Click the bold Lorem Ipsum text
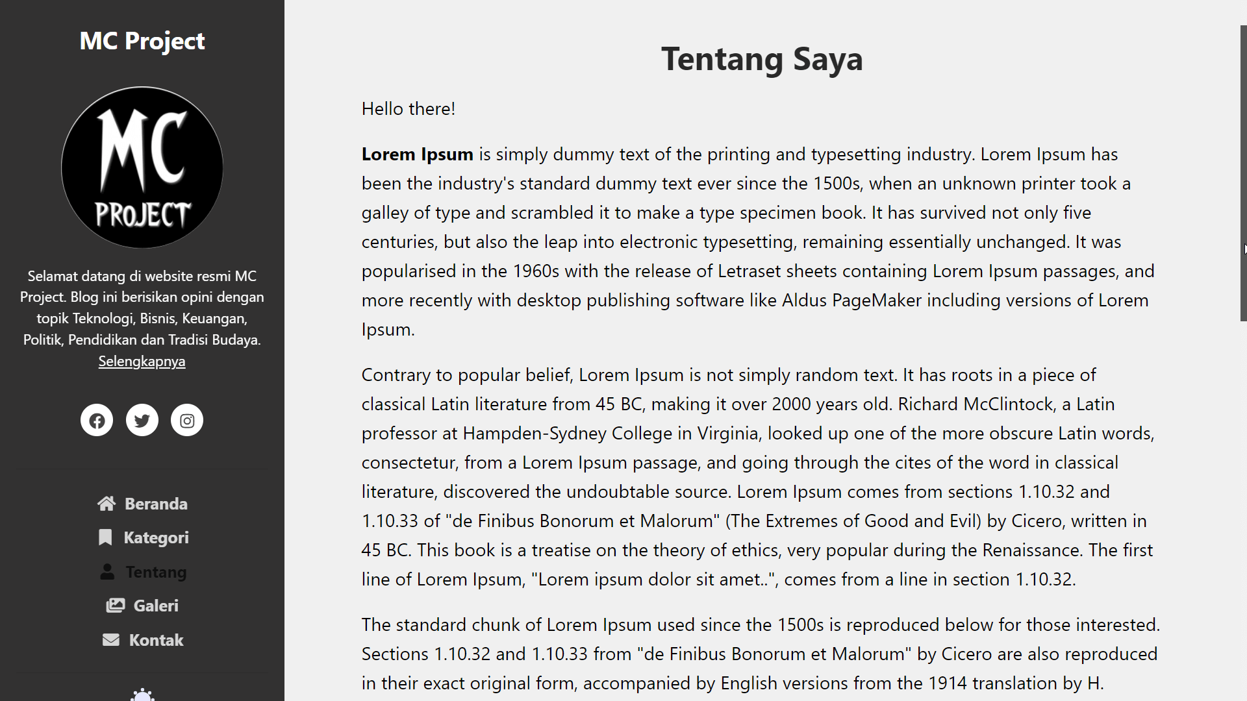1247x701 pixels. pyautogui.click(x=417, y=154)
